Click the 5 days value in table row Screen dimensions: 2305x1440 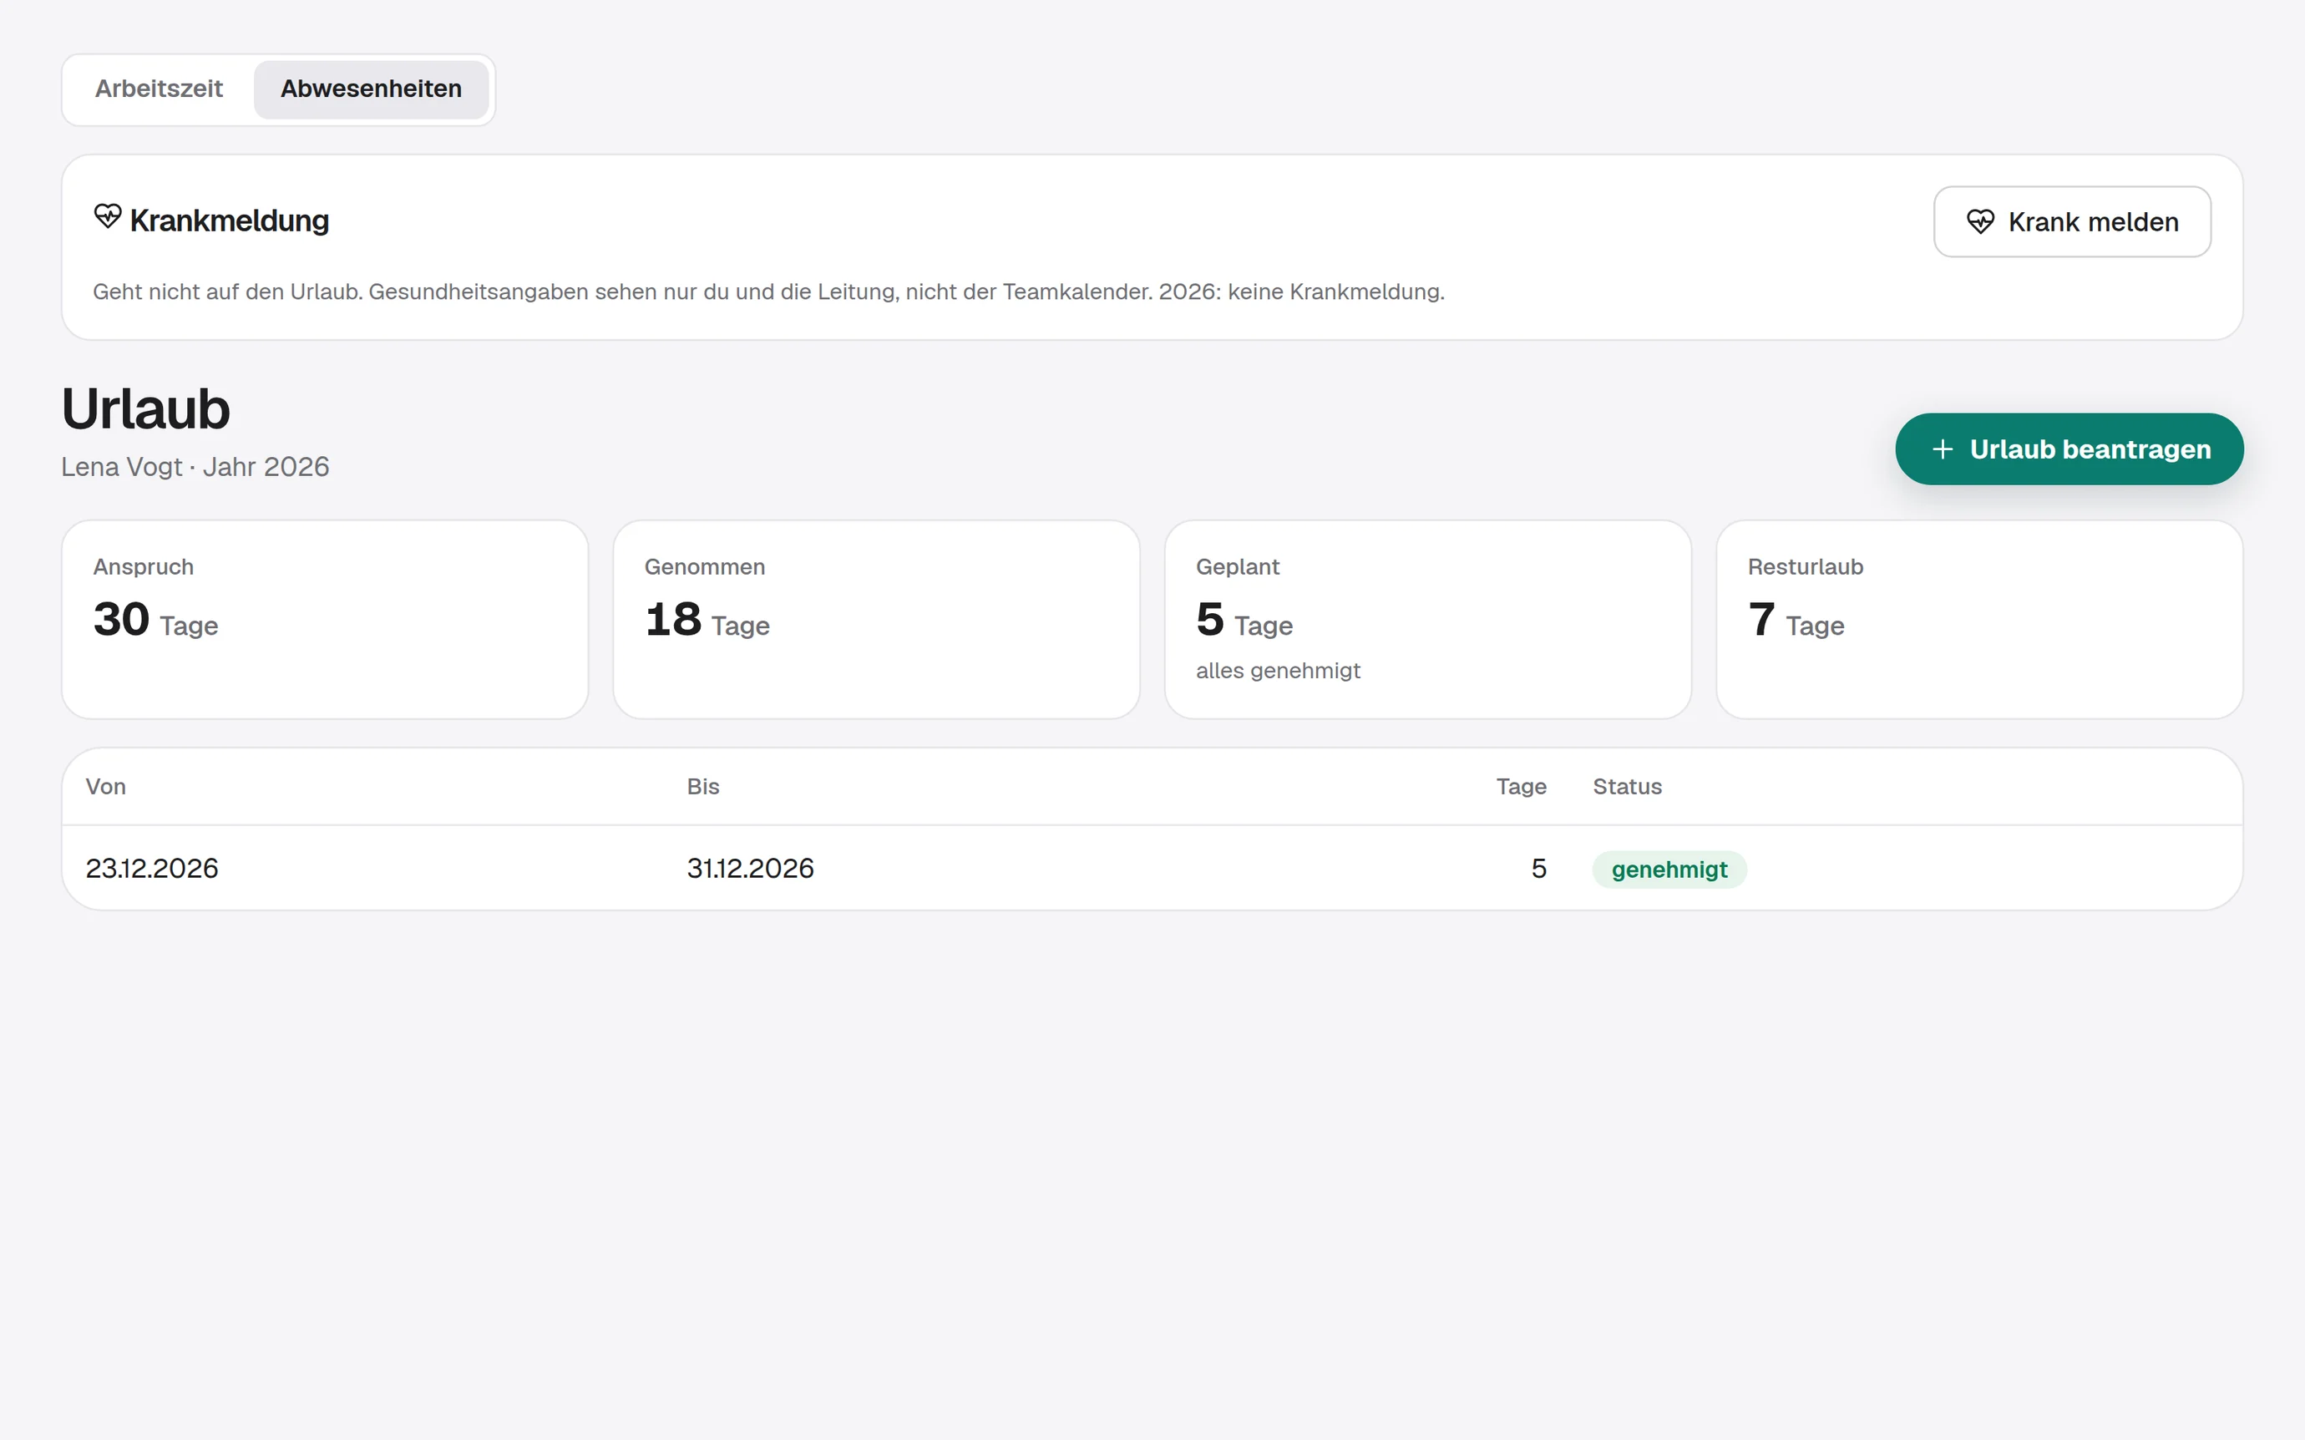[x=1538, y=869]
